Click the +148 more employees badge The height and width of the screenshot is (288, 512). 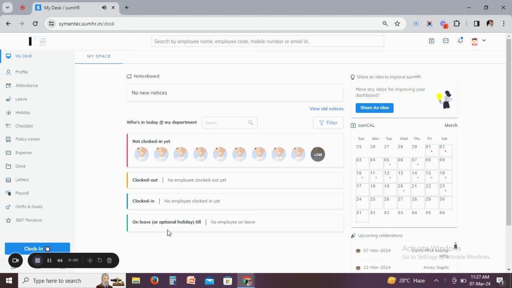318,154
